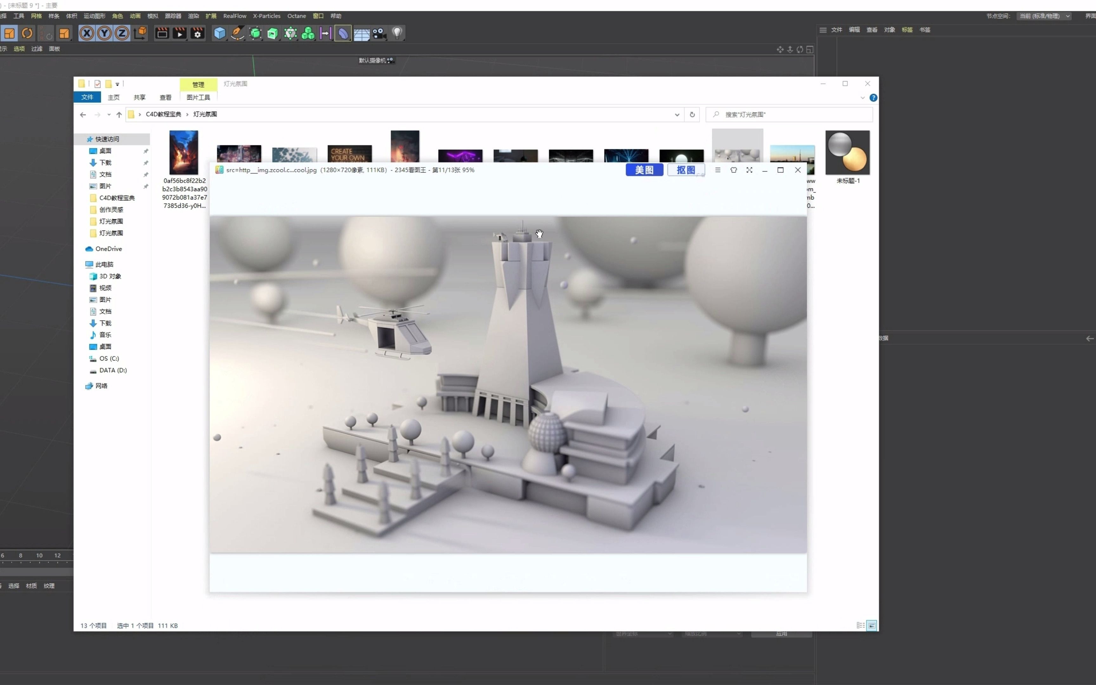Viewport: 1096px width, 685px height.
Task: Toggle the Z axis lock
Action: pyautogui.click(x=121, y=33)
